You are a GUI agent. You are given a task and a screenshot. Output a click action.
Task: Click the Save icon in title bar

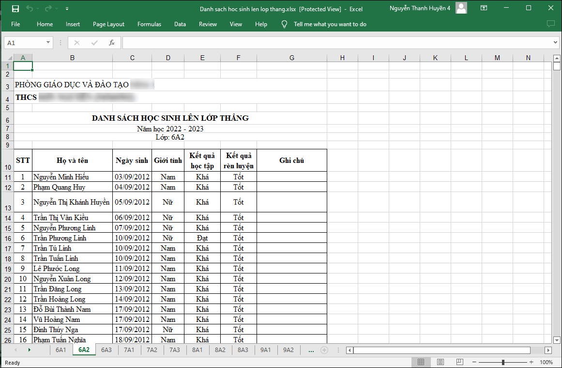point(15,8)
